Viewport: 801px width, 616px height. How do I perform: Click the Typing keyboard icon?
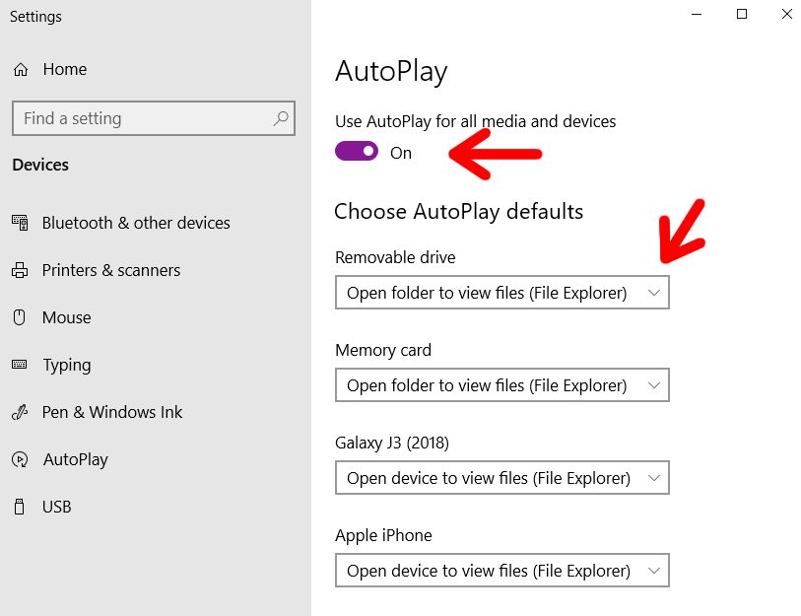coord(20,365)
